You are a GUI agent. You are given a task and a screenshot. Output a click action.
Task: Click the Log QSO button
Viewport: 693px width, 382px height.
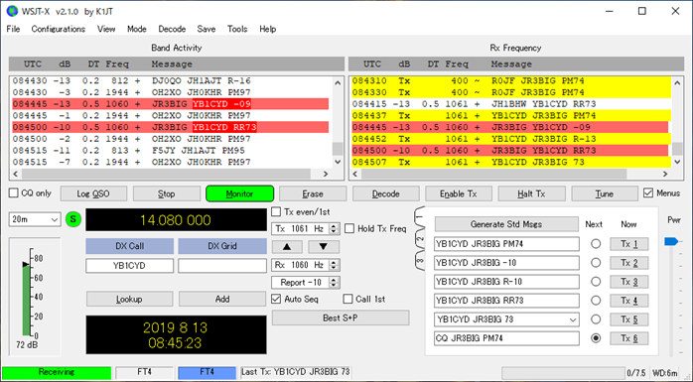[93, 193]
